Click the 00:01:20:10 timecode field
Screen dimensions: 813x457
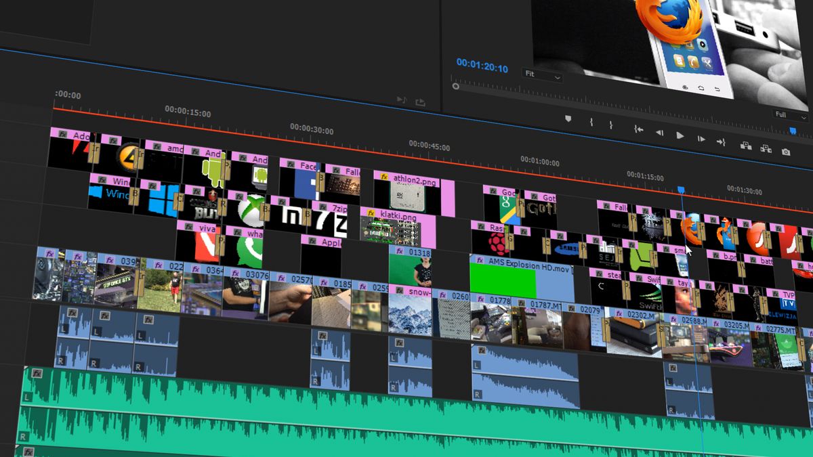pyautogui.click(x=482, y=66)
